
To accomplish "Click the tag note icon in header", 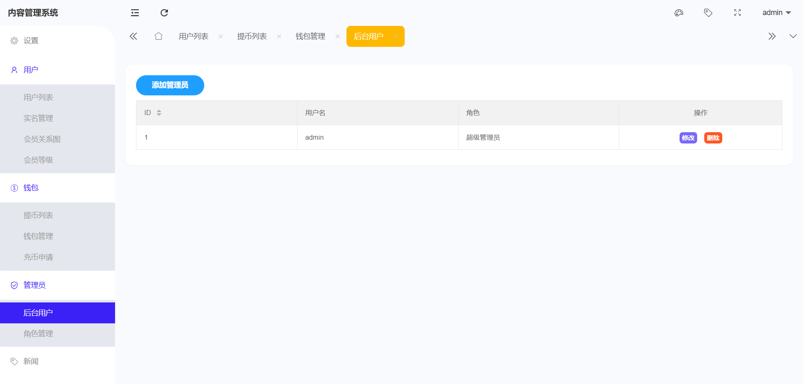I will point(708,13).
